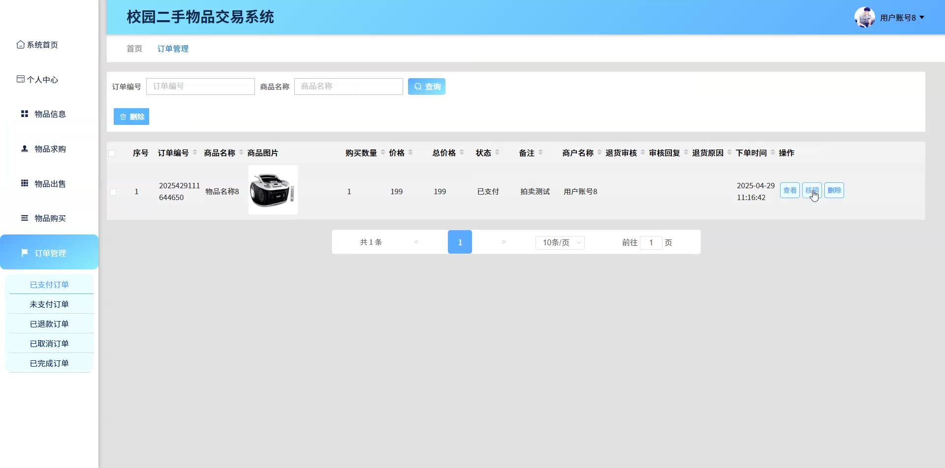Viewport: 945px width, 468px height.
Task: Click 查看 button for the order
Action: [789, 191]
